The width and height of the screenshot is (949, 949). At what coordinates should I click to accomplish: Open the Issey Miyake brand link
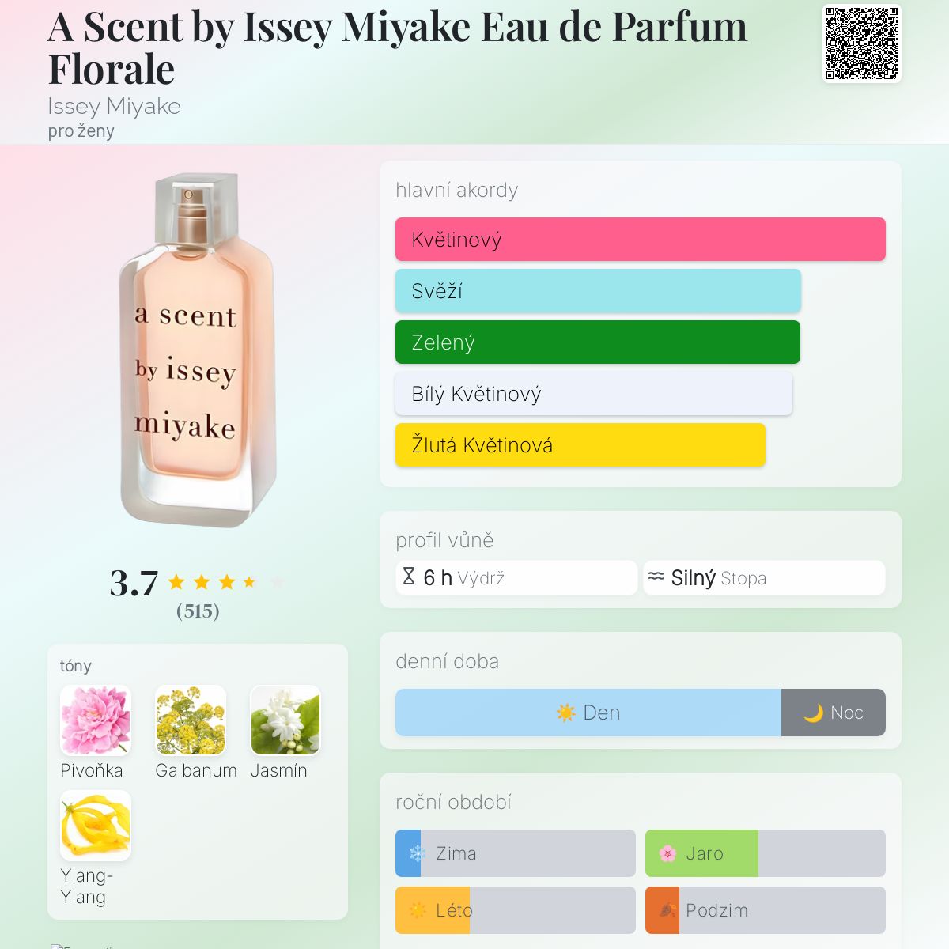pos(114,106)
